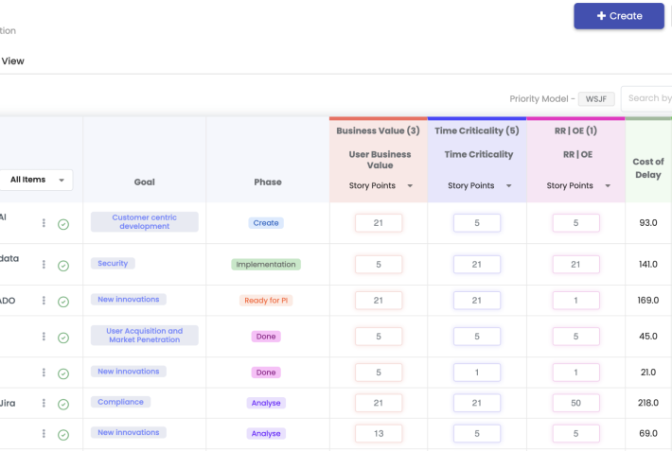Open Story Points dropdown under Time Criticality
The image size is (672, 451).
point(478,186)
